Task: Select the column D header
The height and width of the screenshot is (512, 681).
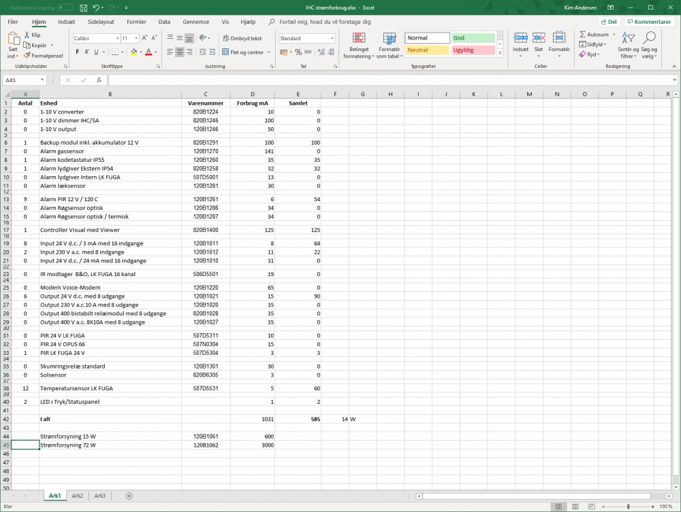Action: 253,94
